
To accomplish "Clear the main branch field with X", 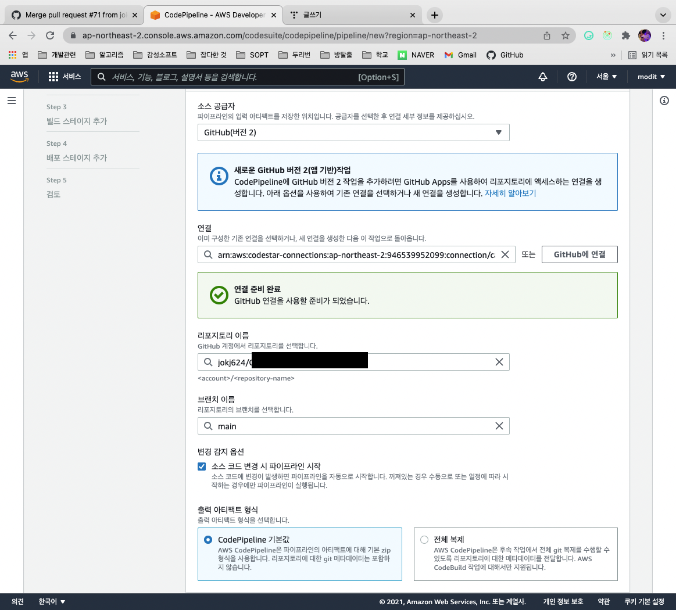I will click(499, 426).
